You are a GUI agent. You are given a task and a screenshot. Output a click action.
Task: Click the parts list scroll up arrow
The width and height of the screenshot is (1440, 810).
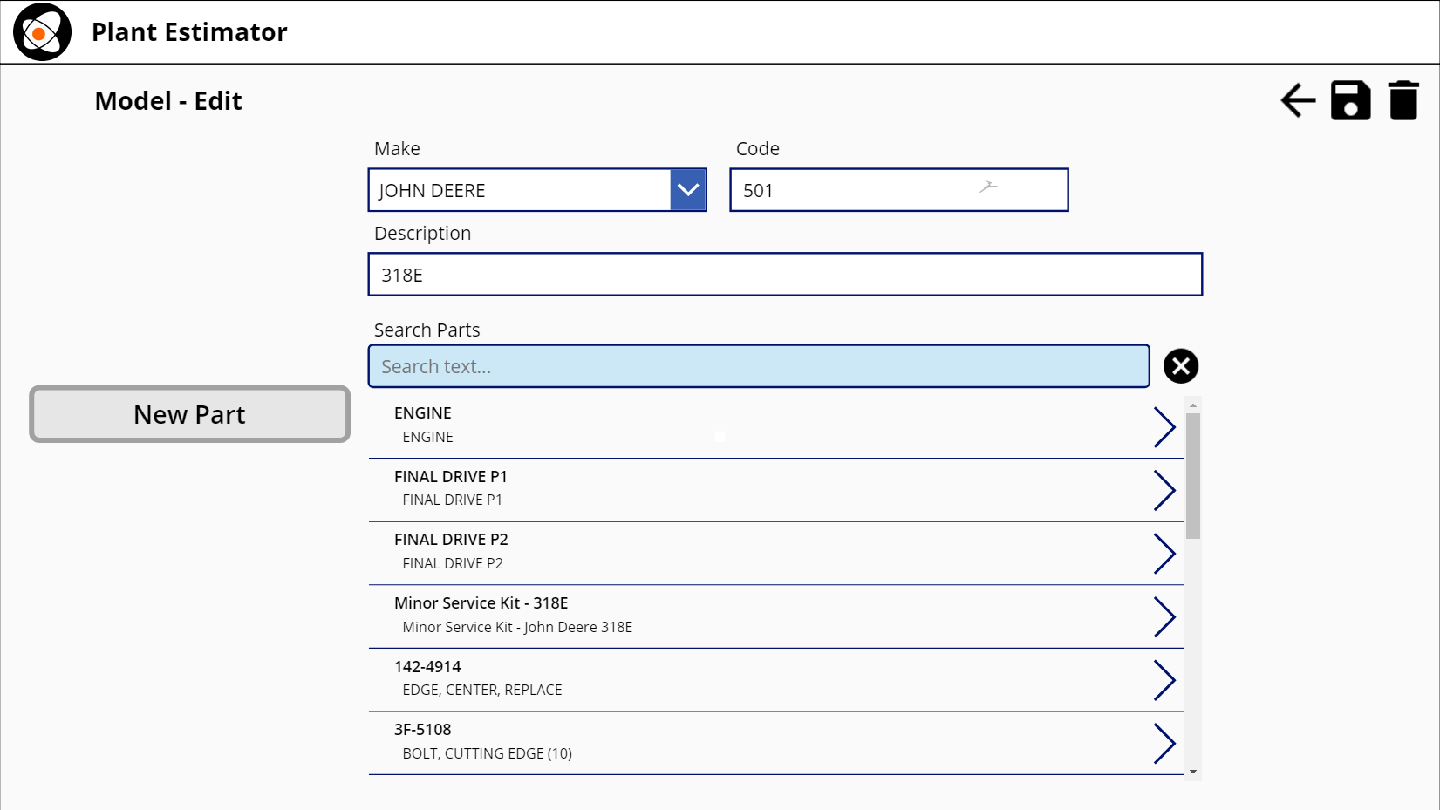(x=1193, y=405)
